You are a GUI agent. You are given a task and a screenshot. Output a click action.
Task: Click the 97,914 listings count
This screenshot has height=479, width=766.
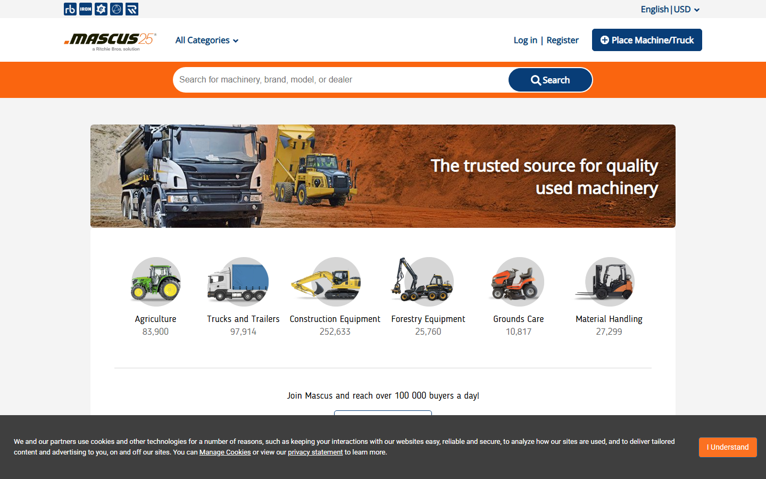pos(243,332)
